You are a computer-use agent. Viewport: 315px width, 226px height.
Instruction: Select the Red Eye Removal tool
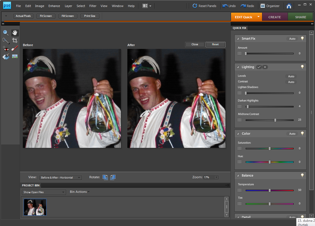coord(6,48)
